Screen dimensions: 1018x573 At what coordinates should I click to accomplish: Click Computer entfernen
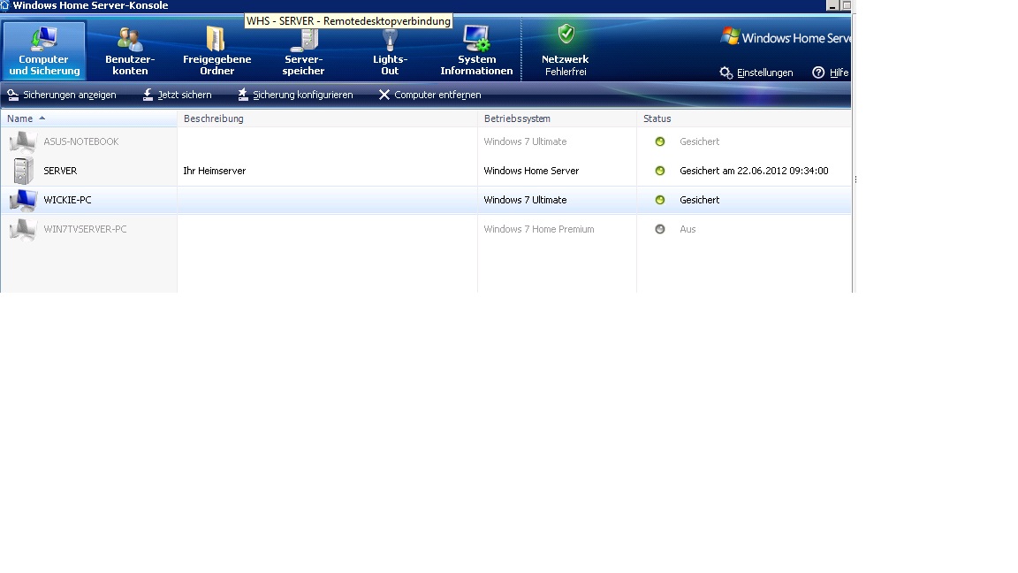(429, 95)
